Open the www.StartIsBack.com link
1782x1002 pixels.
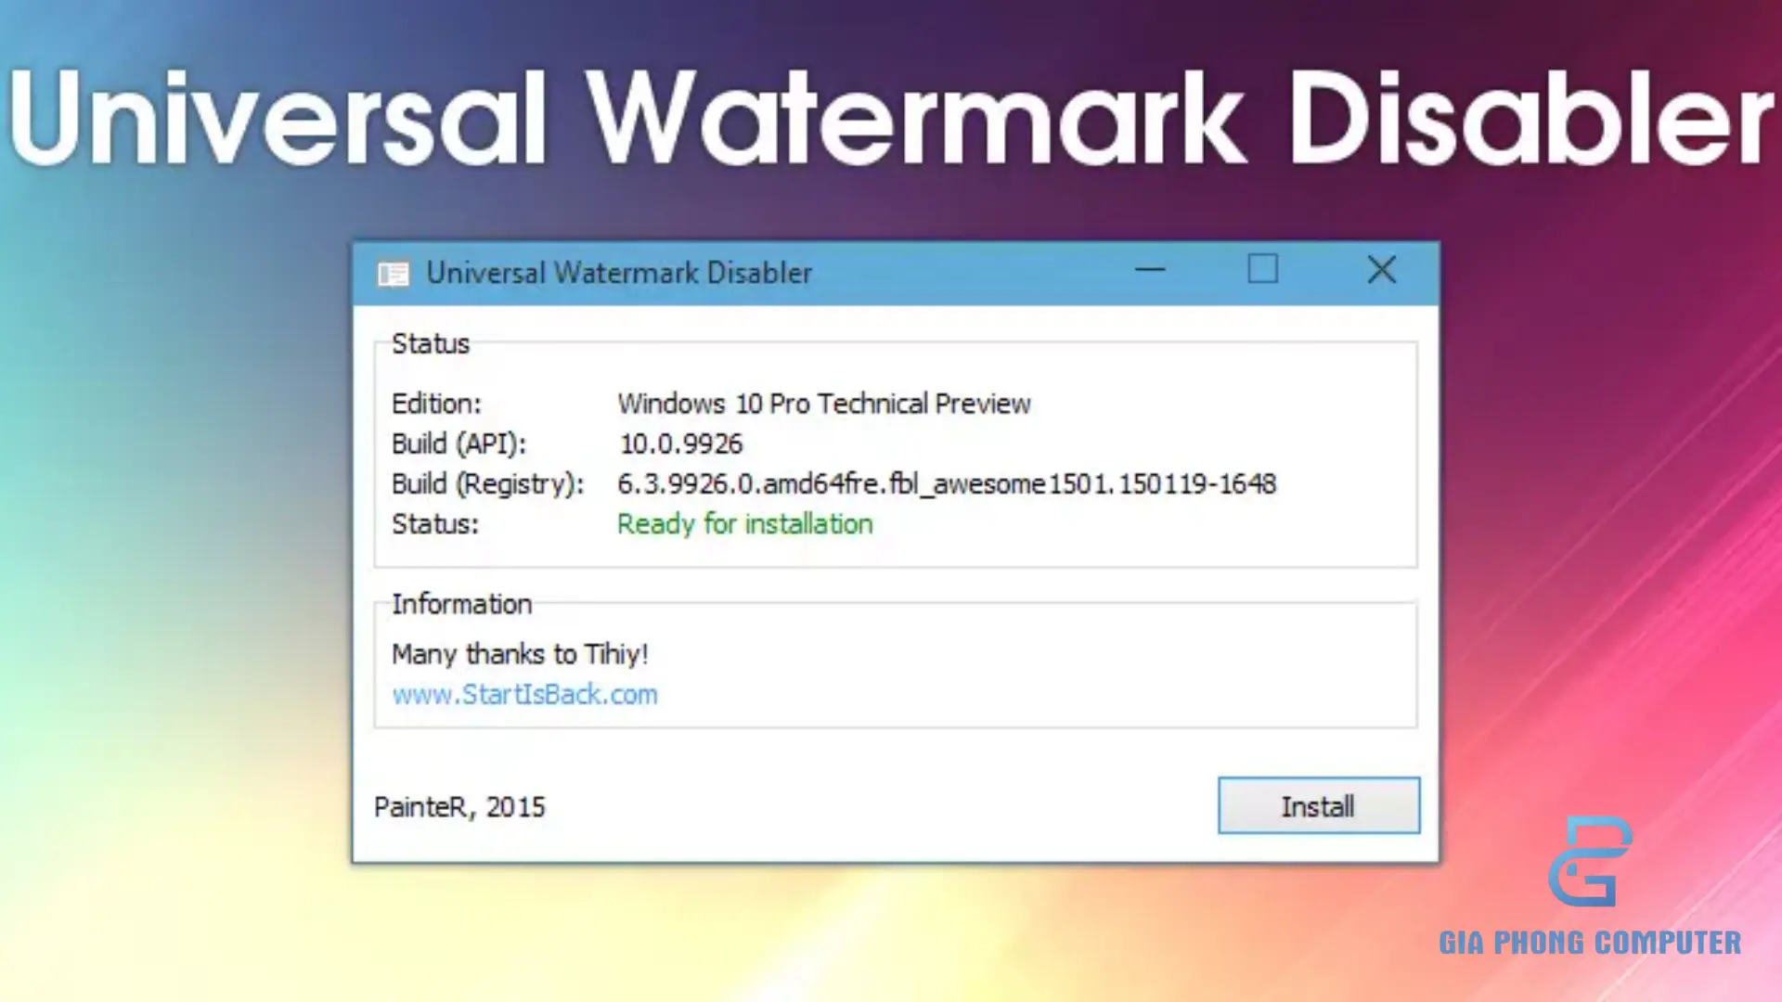[x=524, y=694]
